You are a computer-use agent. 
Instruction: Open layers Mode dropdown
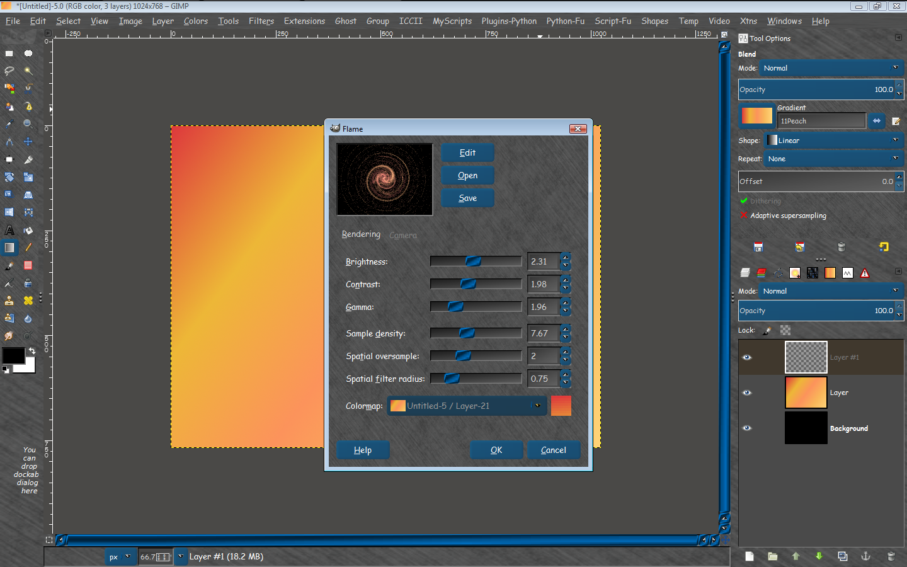point(831,291)
